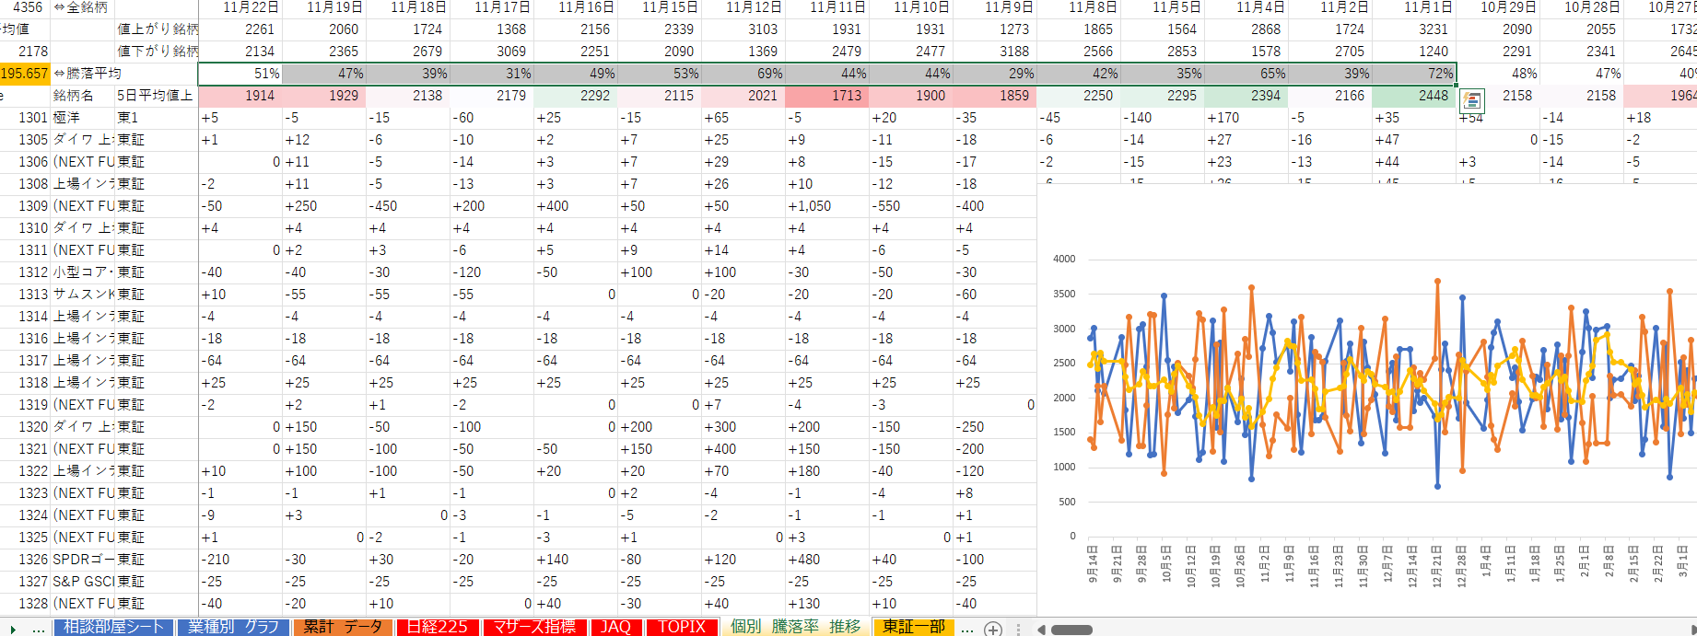Show hidden sheets via left ellipsis
This screenshot has width=1697, height=636.
39,629
